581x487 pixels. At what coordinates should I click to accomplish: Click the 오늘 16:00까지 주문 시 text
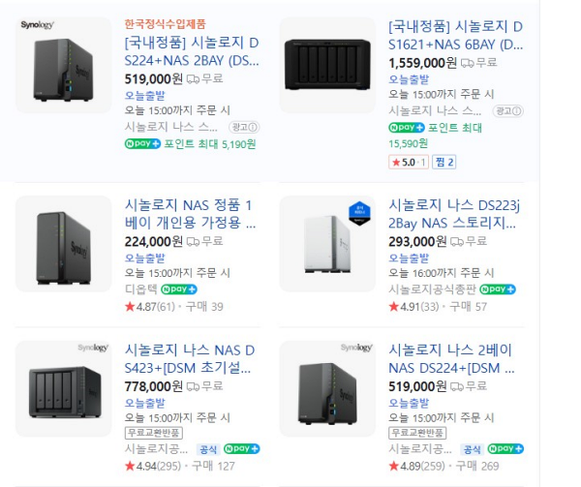pos(442,273)
